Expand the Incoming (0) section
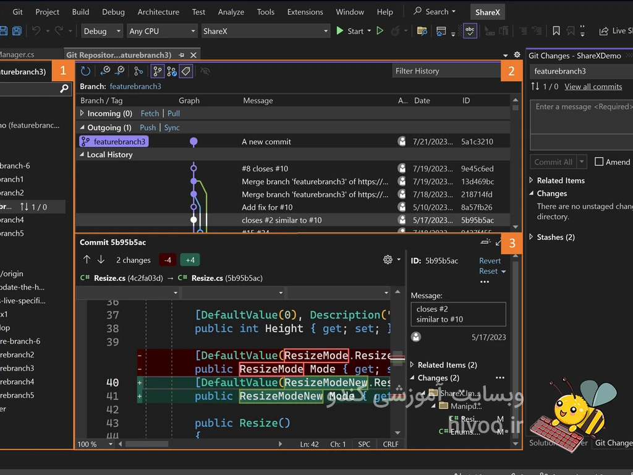Image resolution: width=633 pixels, height=475 pixels. 82,113
